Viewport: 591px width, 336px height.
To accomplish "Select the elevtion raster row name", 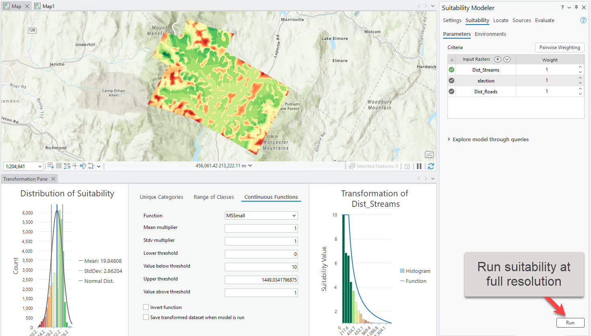I will pyautogui.click(x=486, y=81).
